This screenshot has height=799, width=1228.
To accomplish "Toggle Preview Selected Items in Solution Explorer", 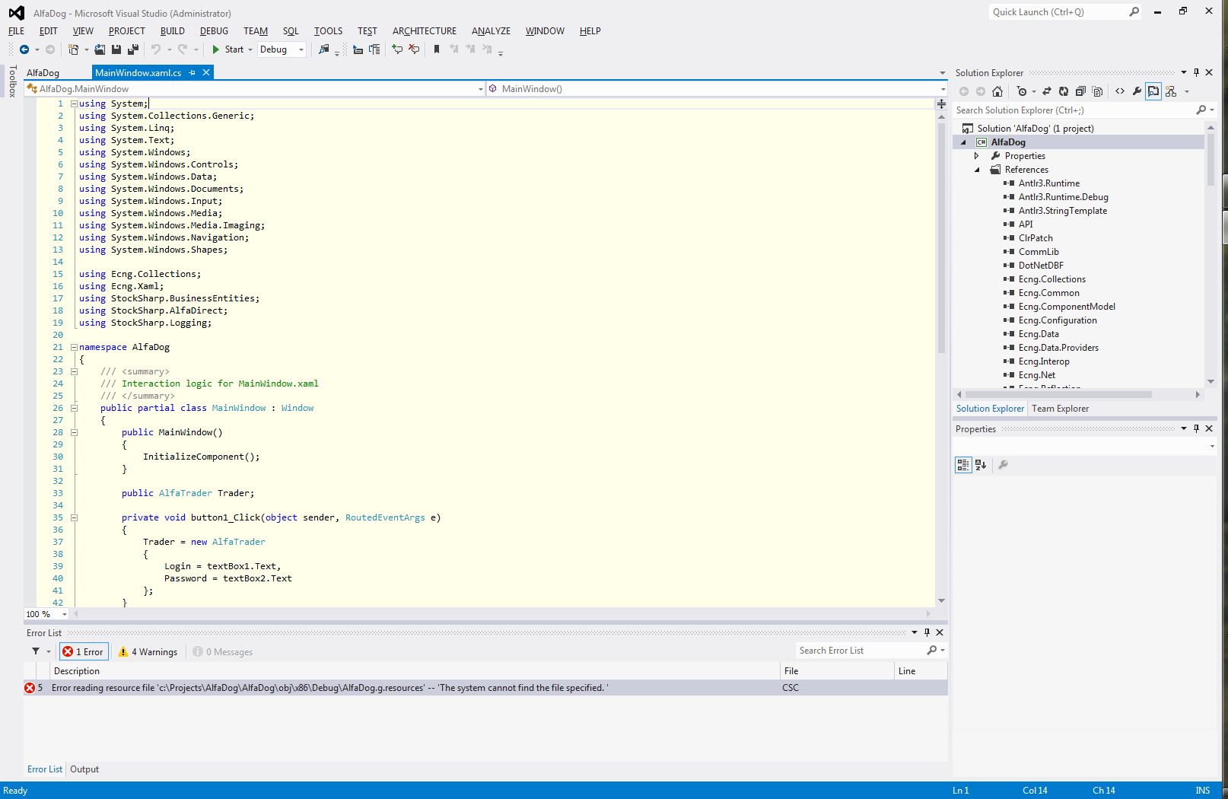I will coord(1153,91).
